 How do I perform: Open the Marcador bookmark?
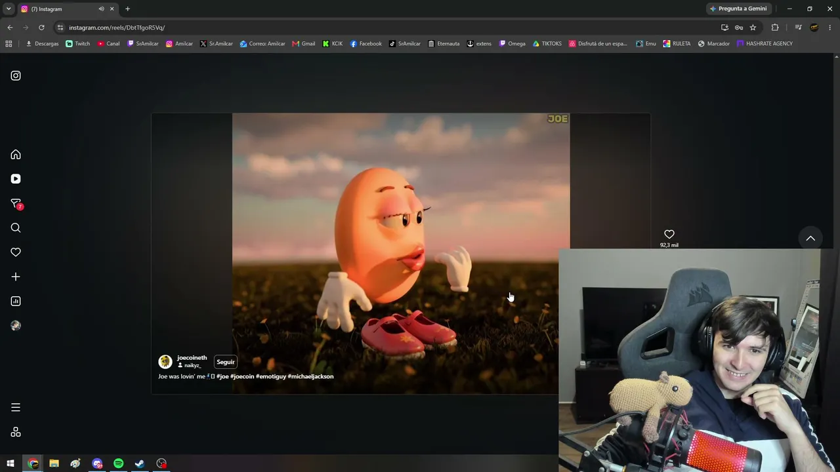coord(713,44)
